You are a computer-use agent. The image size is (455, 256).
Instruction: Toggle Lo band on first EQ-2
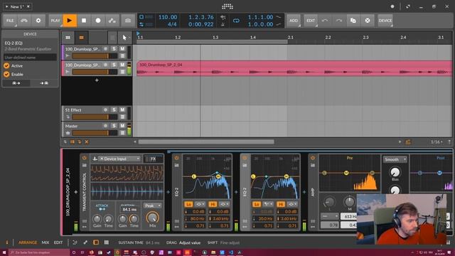click(188, 204)
